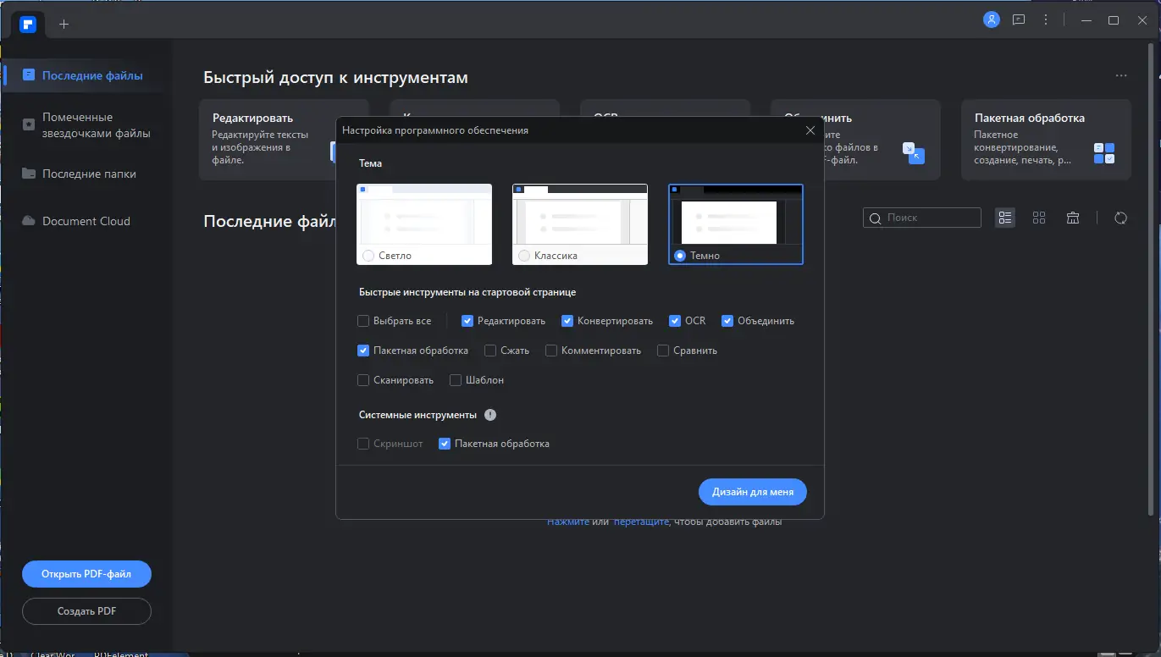1161x657 pixels.
Task: Open the Редактировать quick tool card
Action: (268, 140)
